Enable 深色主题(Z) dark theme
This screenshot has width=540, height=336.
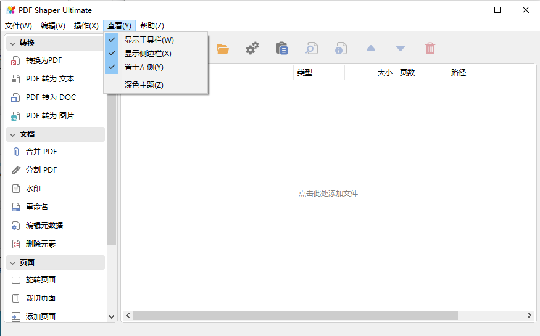156,85
